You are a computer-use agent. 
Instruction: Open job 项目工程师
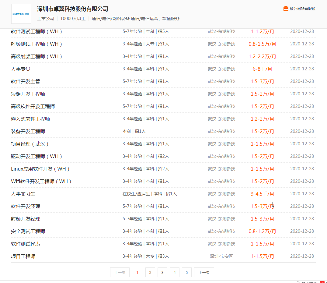(x=23, y=256)
